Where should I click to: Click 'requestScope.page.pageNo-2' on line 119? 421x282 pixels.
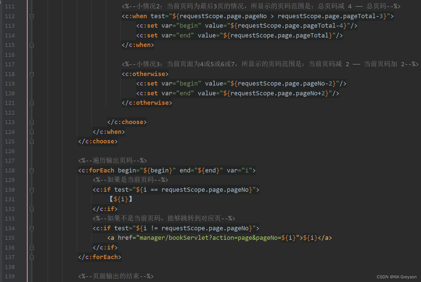point(285,84)
